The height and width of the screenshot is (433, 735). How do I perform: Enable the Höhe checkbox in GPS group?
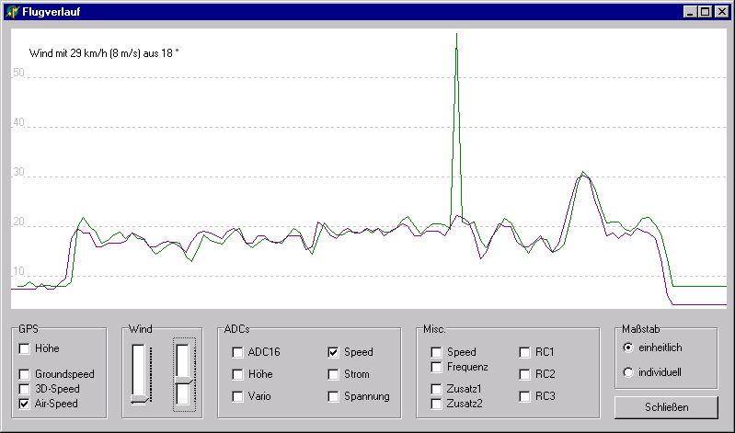point(25,348)
